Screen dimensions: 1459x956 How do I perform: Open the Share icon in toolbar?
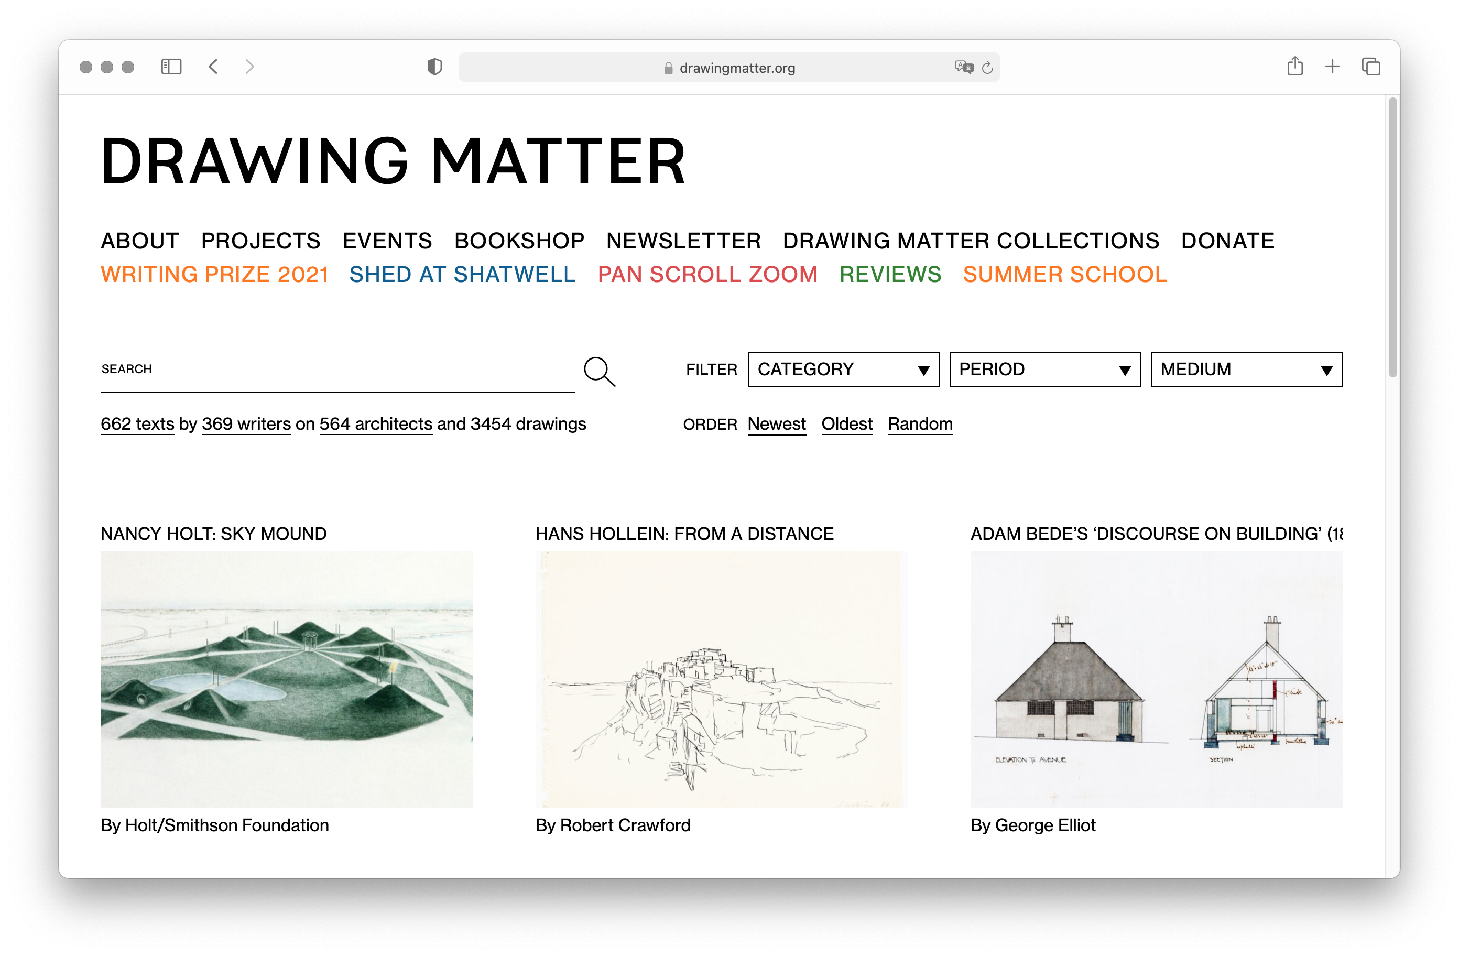(x=1295, y=66)
